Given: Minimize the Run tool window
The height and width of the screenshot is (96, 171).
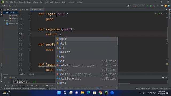Looking at the screenshot, I should (x=166, y=77).
